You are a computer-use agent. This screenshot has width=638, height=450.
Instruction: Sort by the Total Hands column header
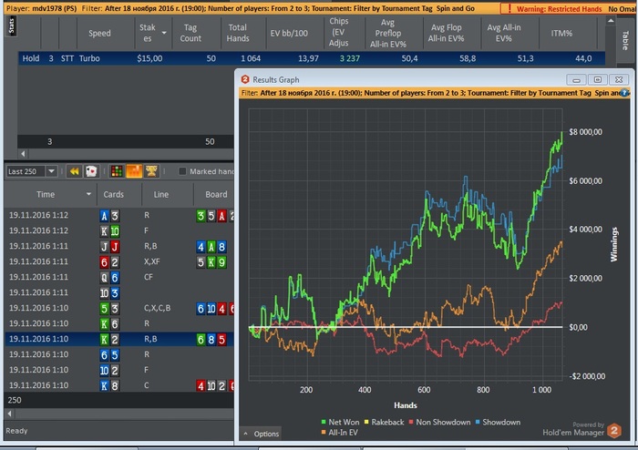point(238,34)
